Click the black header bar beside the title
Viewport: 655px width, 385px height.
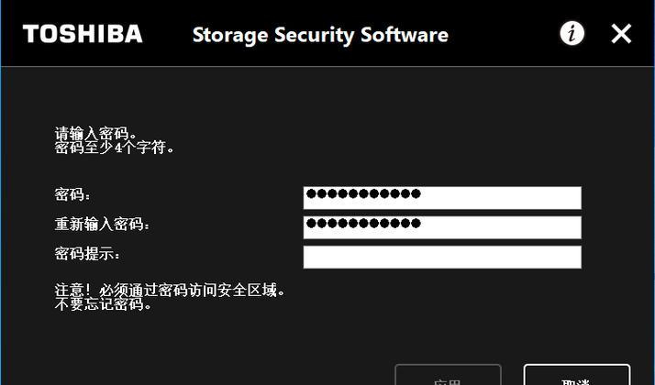pos(504,34)
